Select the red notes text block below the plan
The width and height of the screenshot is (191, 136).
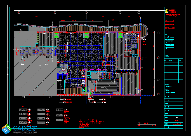tap(89, 123)
